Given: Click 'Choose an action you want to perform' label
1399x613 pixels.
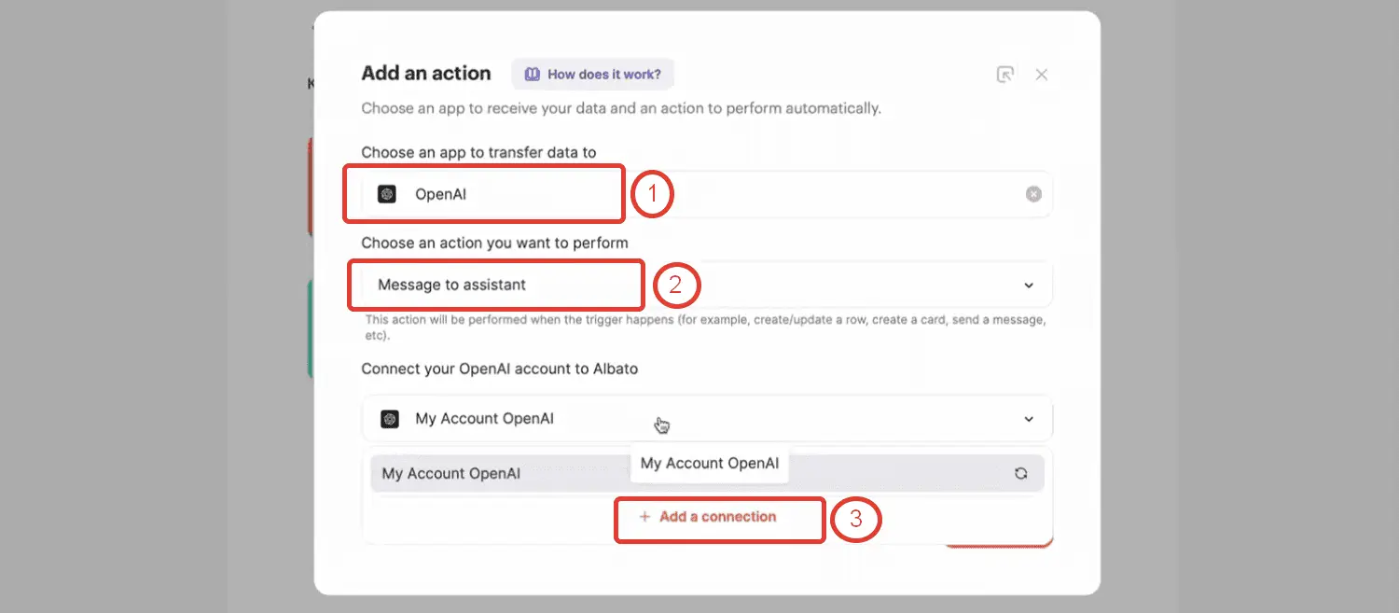Looking at the screenshot, I should tap(494, 243).
